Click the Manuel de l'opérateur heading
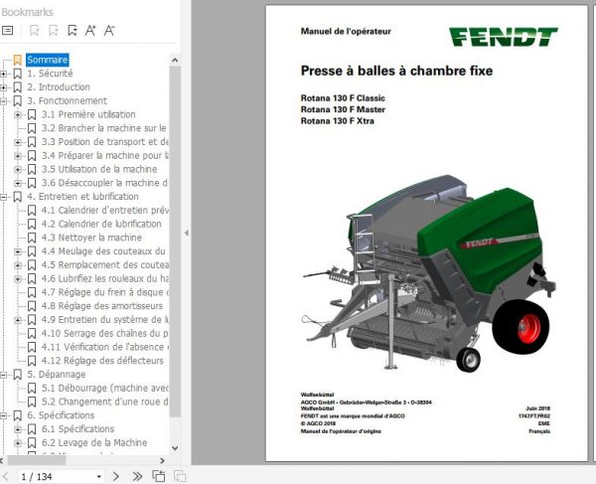596x484 pixels. [346, 31]
